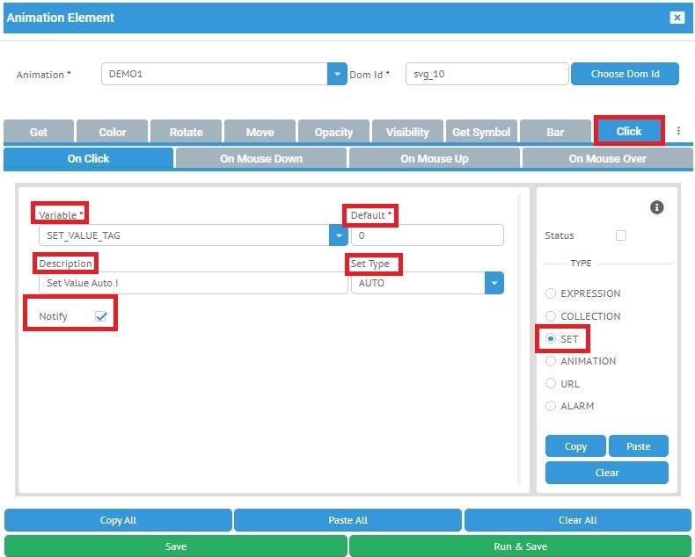Switch to the Rotate tab
The image size is (695, 557).
pos(186,132)
